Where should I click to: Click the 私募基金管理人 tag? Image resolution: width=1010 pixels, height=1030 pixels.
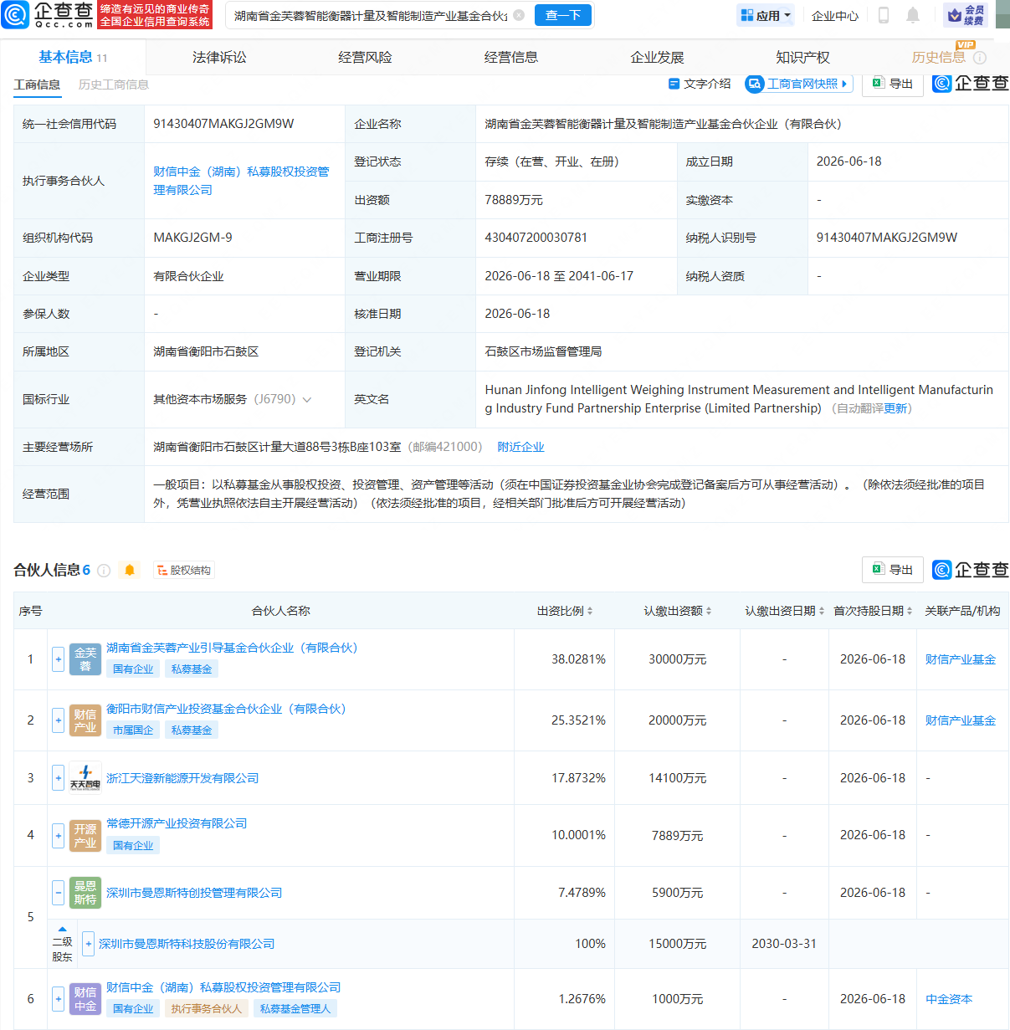pos(295,1009)
